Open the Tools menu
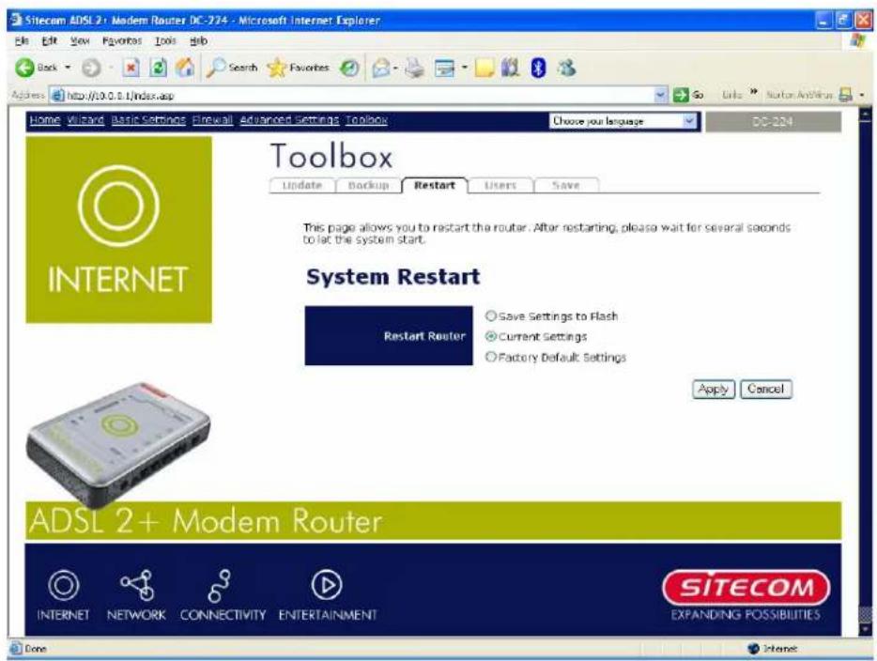This screenshot has height=661, width=877. [165, 40]
